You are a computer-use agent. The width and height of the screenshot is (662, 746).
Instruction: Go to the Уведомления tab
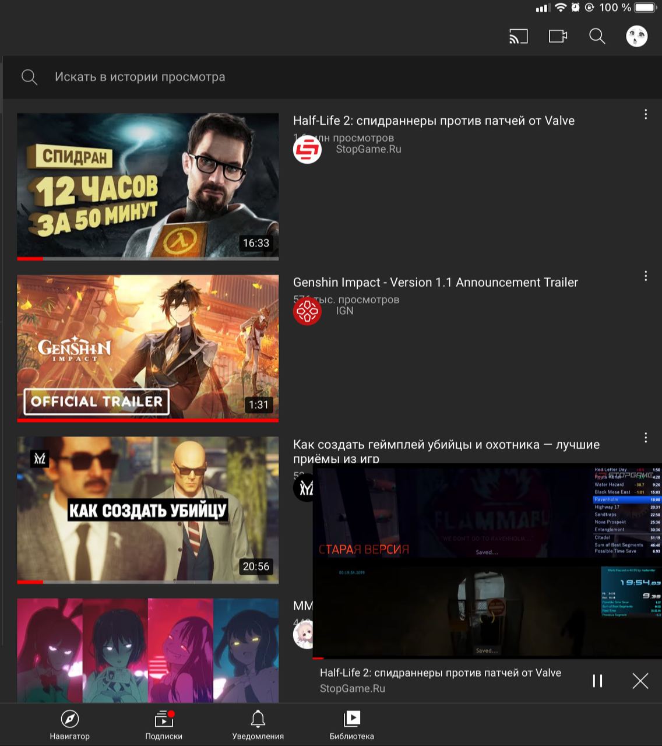(x=258, y=725)
